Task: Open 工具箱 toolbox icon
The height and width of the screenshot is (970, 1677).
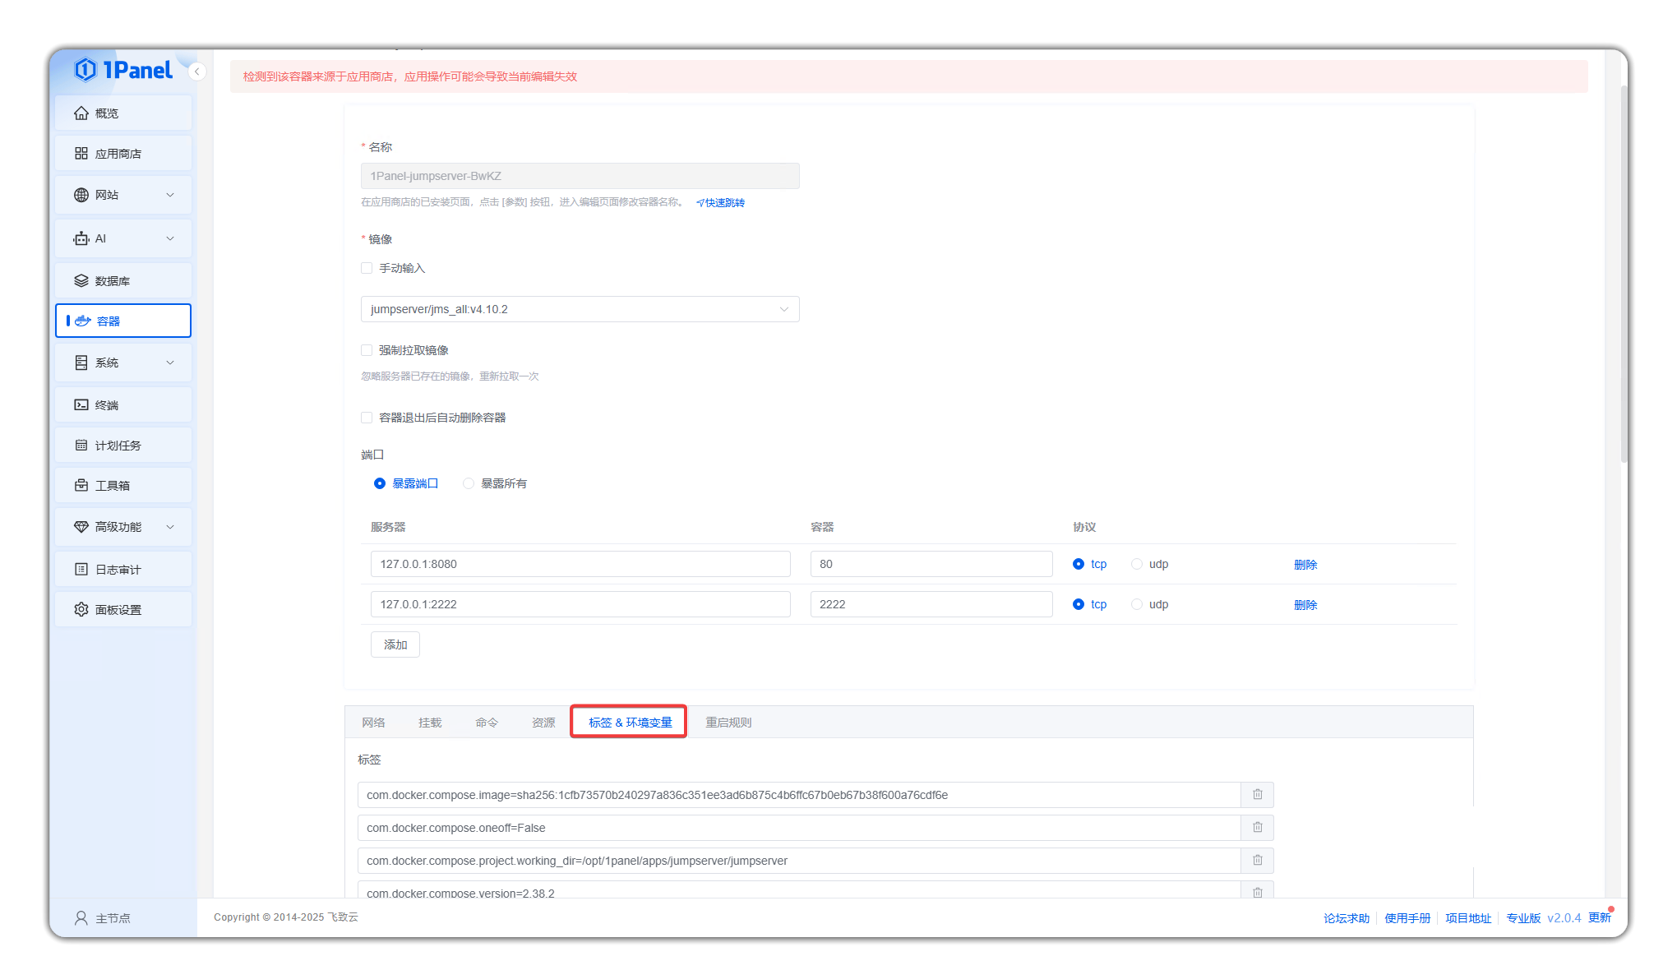Action: tap(81, 486)
